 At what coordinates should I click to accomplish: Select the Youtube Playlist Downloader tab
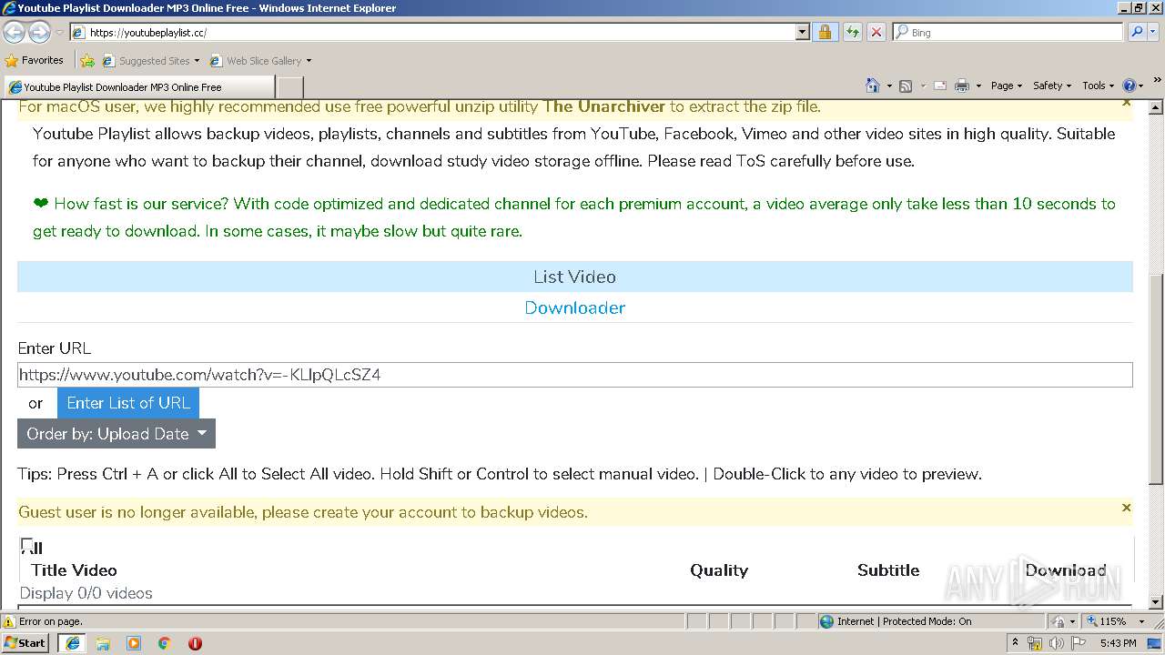[x=138, y=87]
